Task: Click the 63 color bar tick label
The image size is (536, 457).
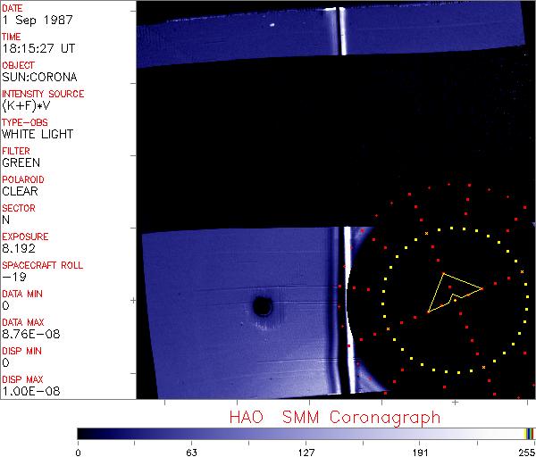Action: tap(191, 451)
